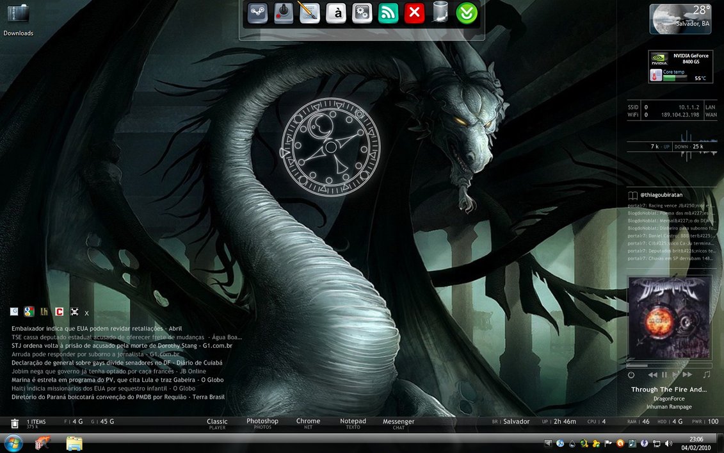Open the notepad with pencil dock icon

coord(309,12)
